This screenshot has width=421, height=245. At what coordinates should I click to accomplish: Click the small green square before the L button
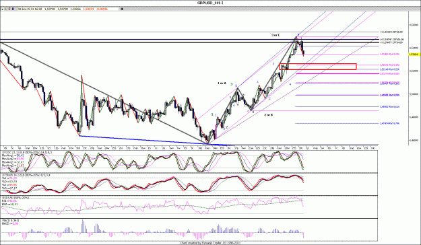pos(3,9)
